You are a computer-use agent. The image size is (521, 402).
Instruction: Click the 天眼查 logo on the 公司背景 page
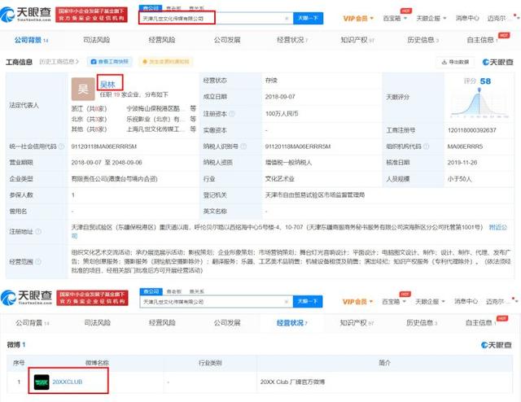click(x=26, y=15)
